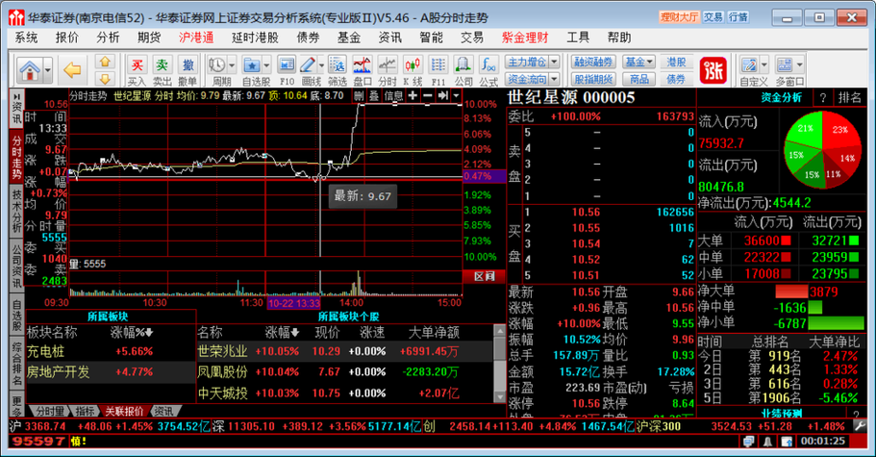The height and width of the screenshot is (457, 876).
Task: Open the 紫金理财 menu
Action: tap(525, 38)
